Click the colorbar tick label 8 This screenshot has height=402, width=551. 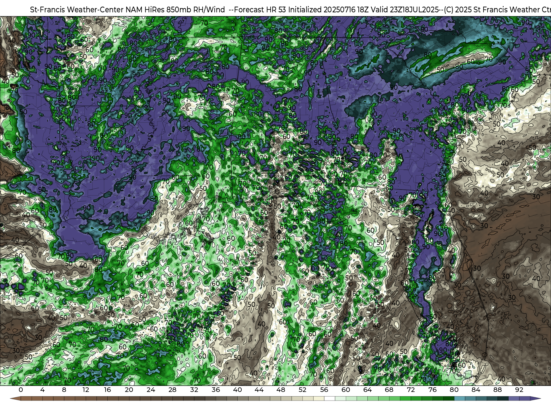click(64, 390)
